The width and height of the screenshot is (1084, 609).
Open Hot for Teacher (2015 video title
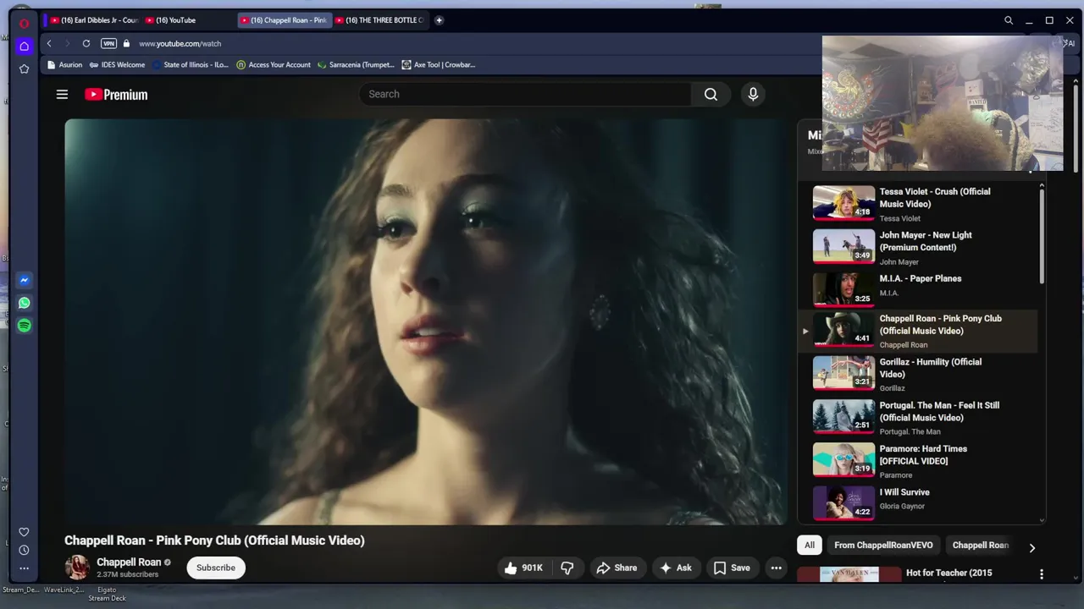(949, 573)
